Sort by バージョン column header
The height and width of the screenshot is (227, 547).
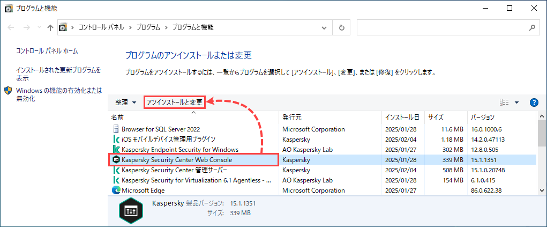(x=502, y=117)
